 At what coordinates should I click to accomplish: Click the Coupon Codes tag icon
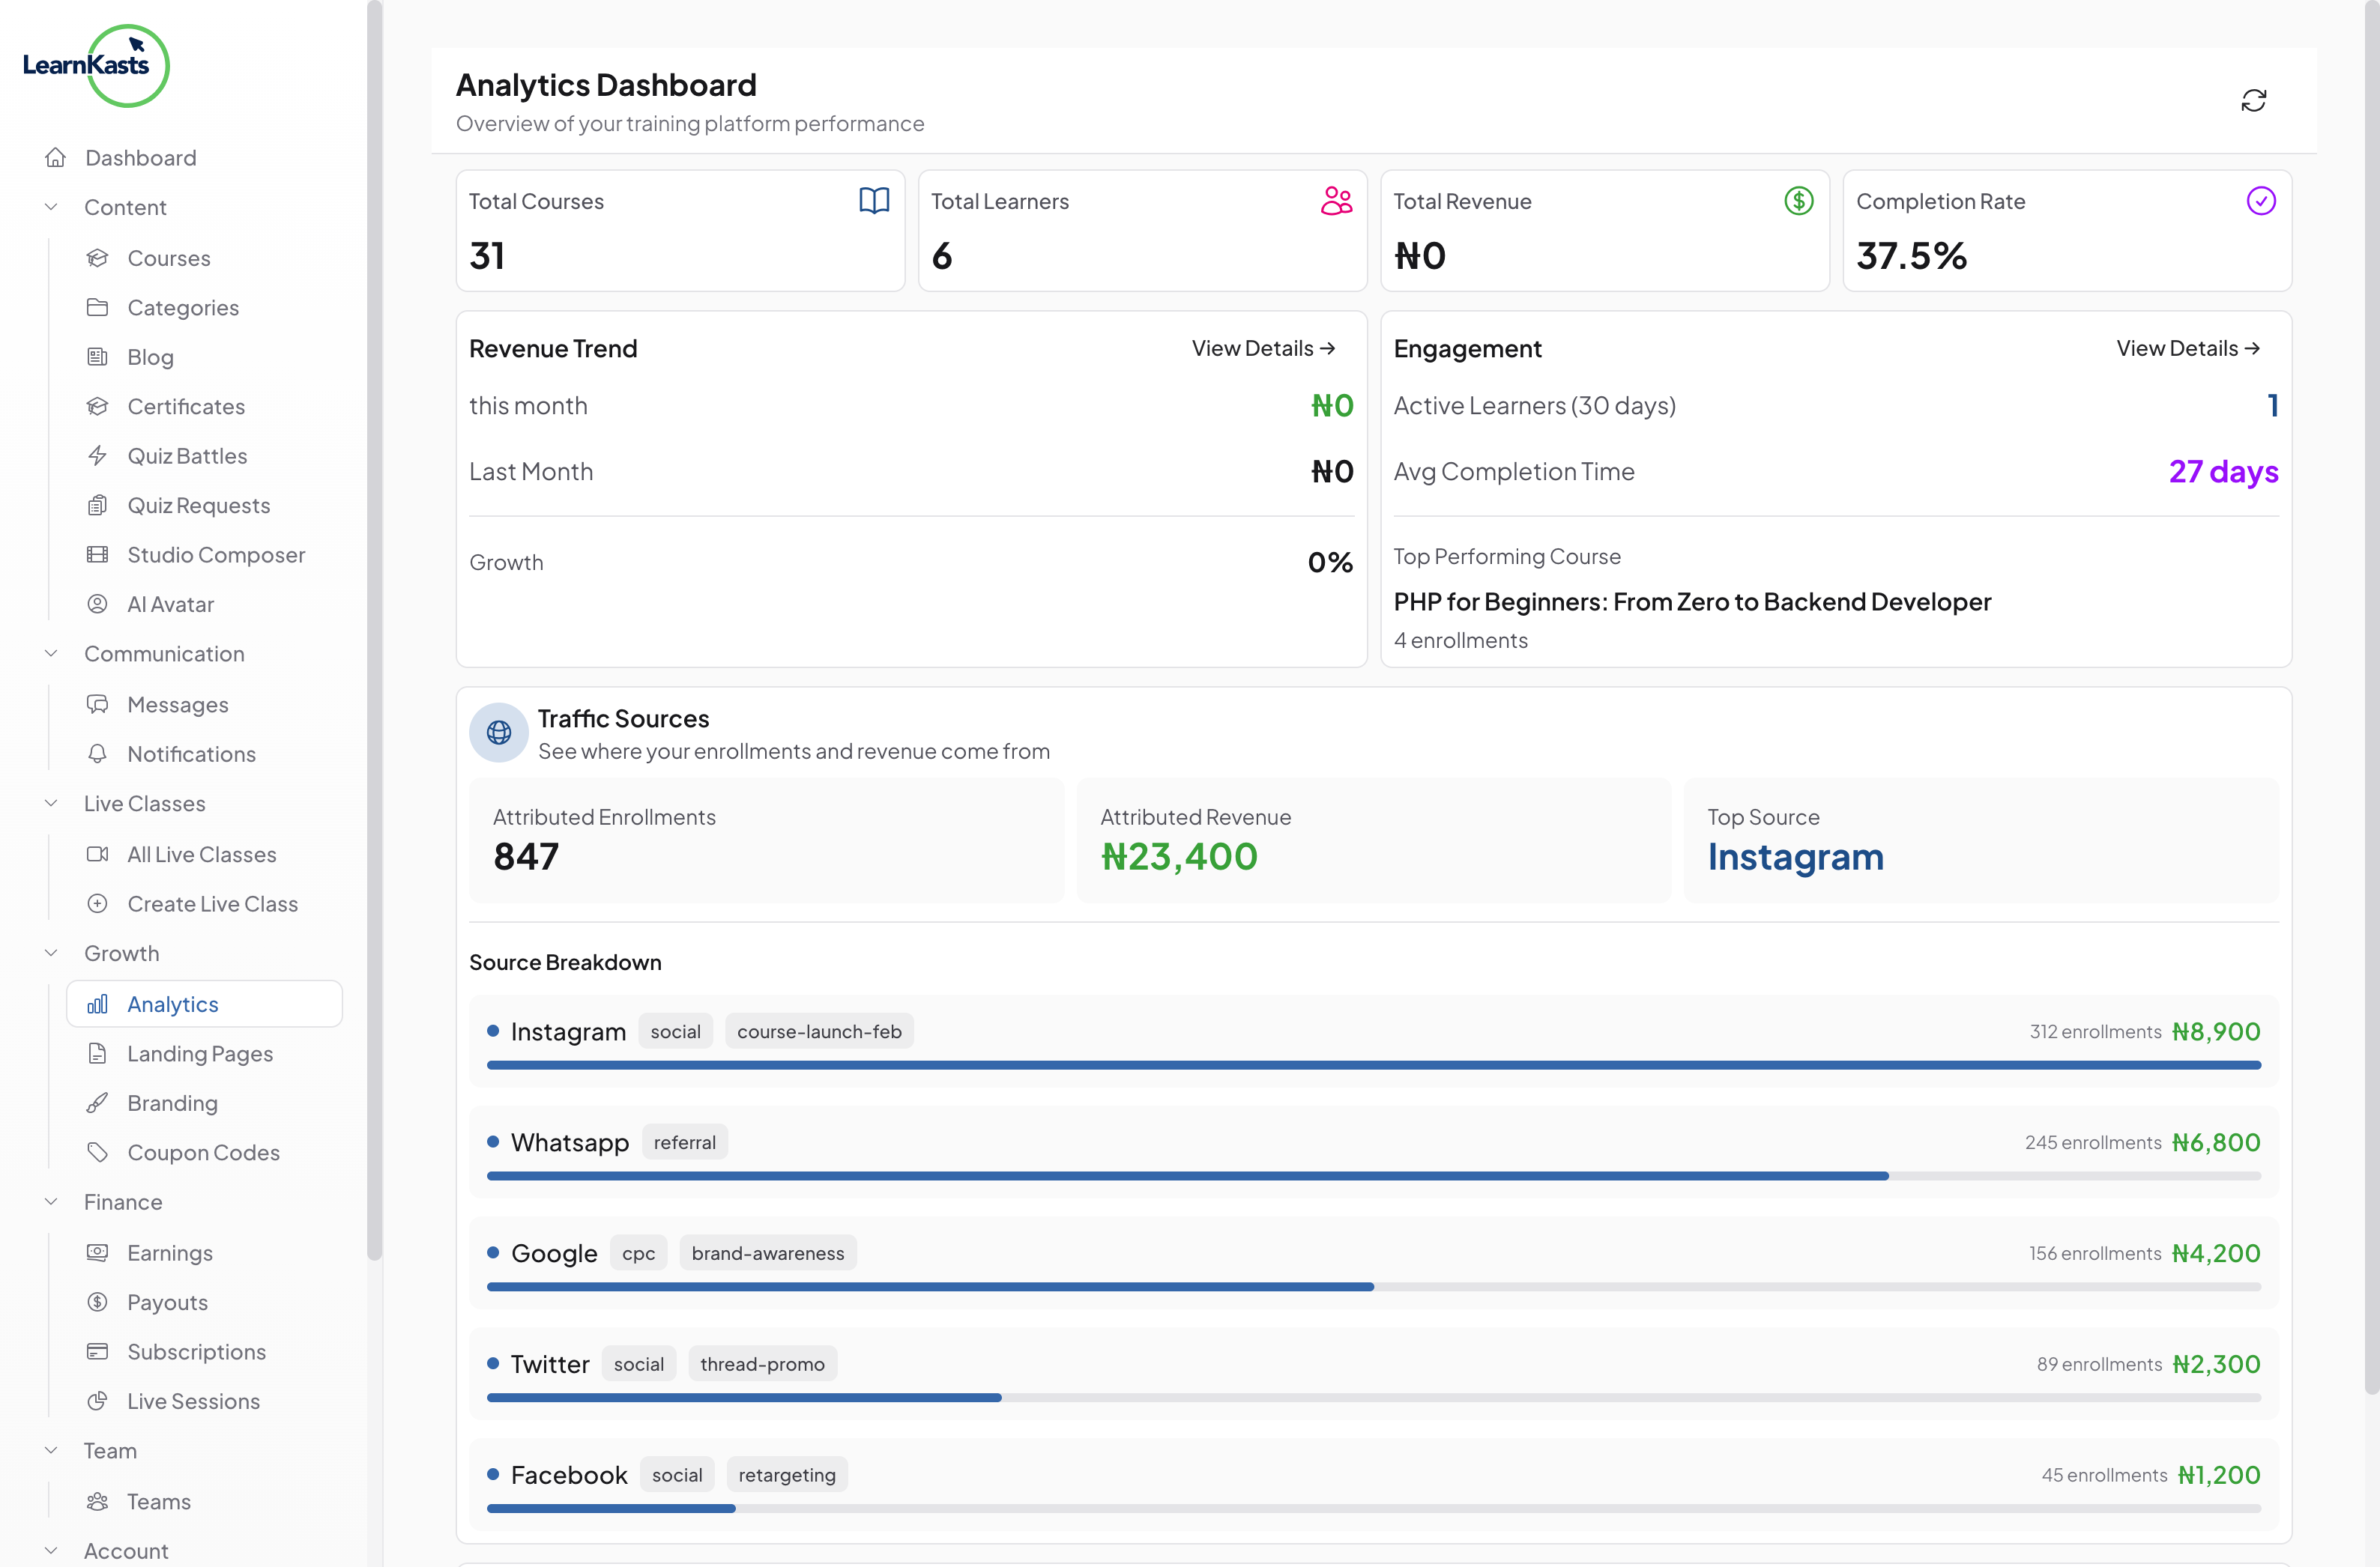pyautogui.click(x=98, y=1151)
